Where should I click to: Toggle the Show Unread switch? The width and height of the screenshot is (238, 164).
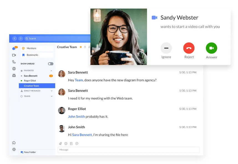(50, 64)
